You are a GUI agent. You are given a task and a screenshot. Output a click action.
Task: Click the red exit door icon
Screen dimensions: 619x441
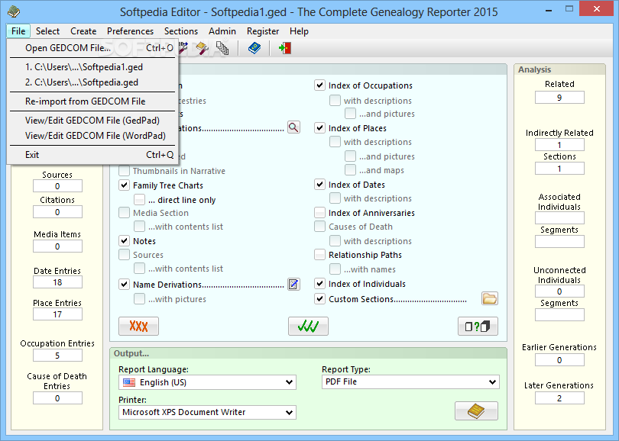285,49
